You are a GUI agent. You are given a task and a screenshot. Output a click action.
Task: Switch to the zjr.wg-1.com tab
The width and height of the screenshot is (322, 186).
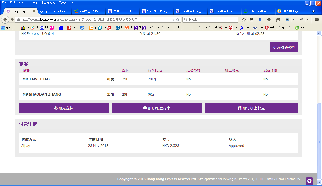pyautogui.click(x=54, y=11)
